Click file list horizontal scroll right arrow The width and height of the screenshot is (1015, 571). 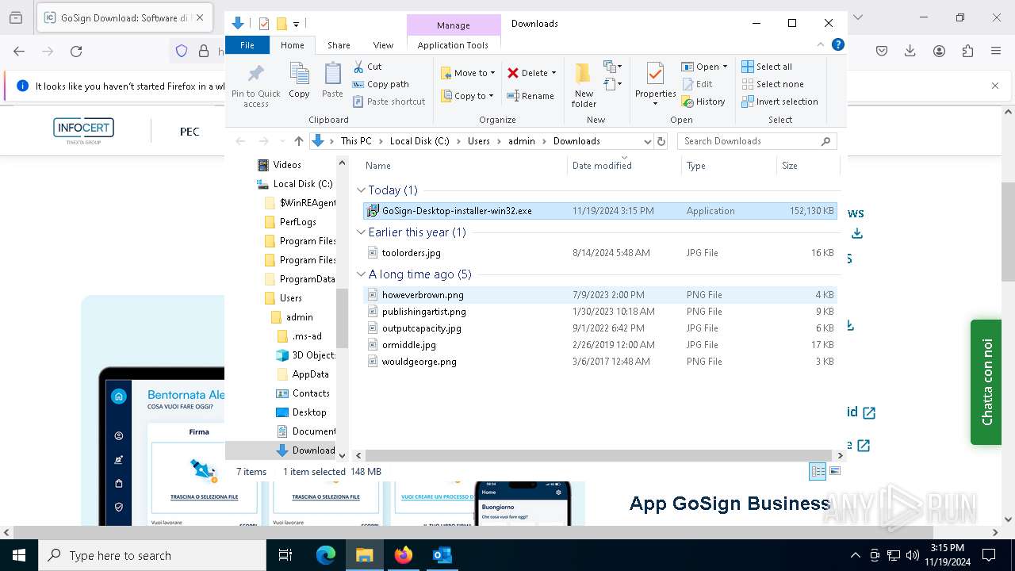tap(841, 456)
